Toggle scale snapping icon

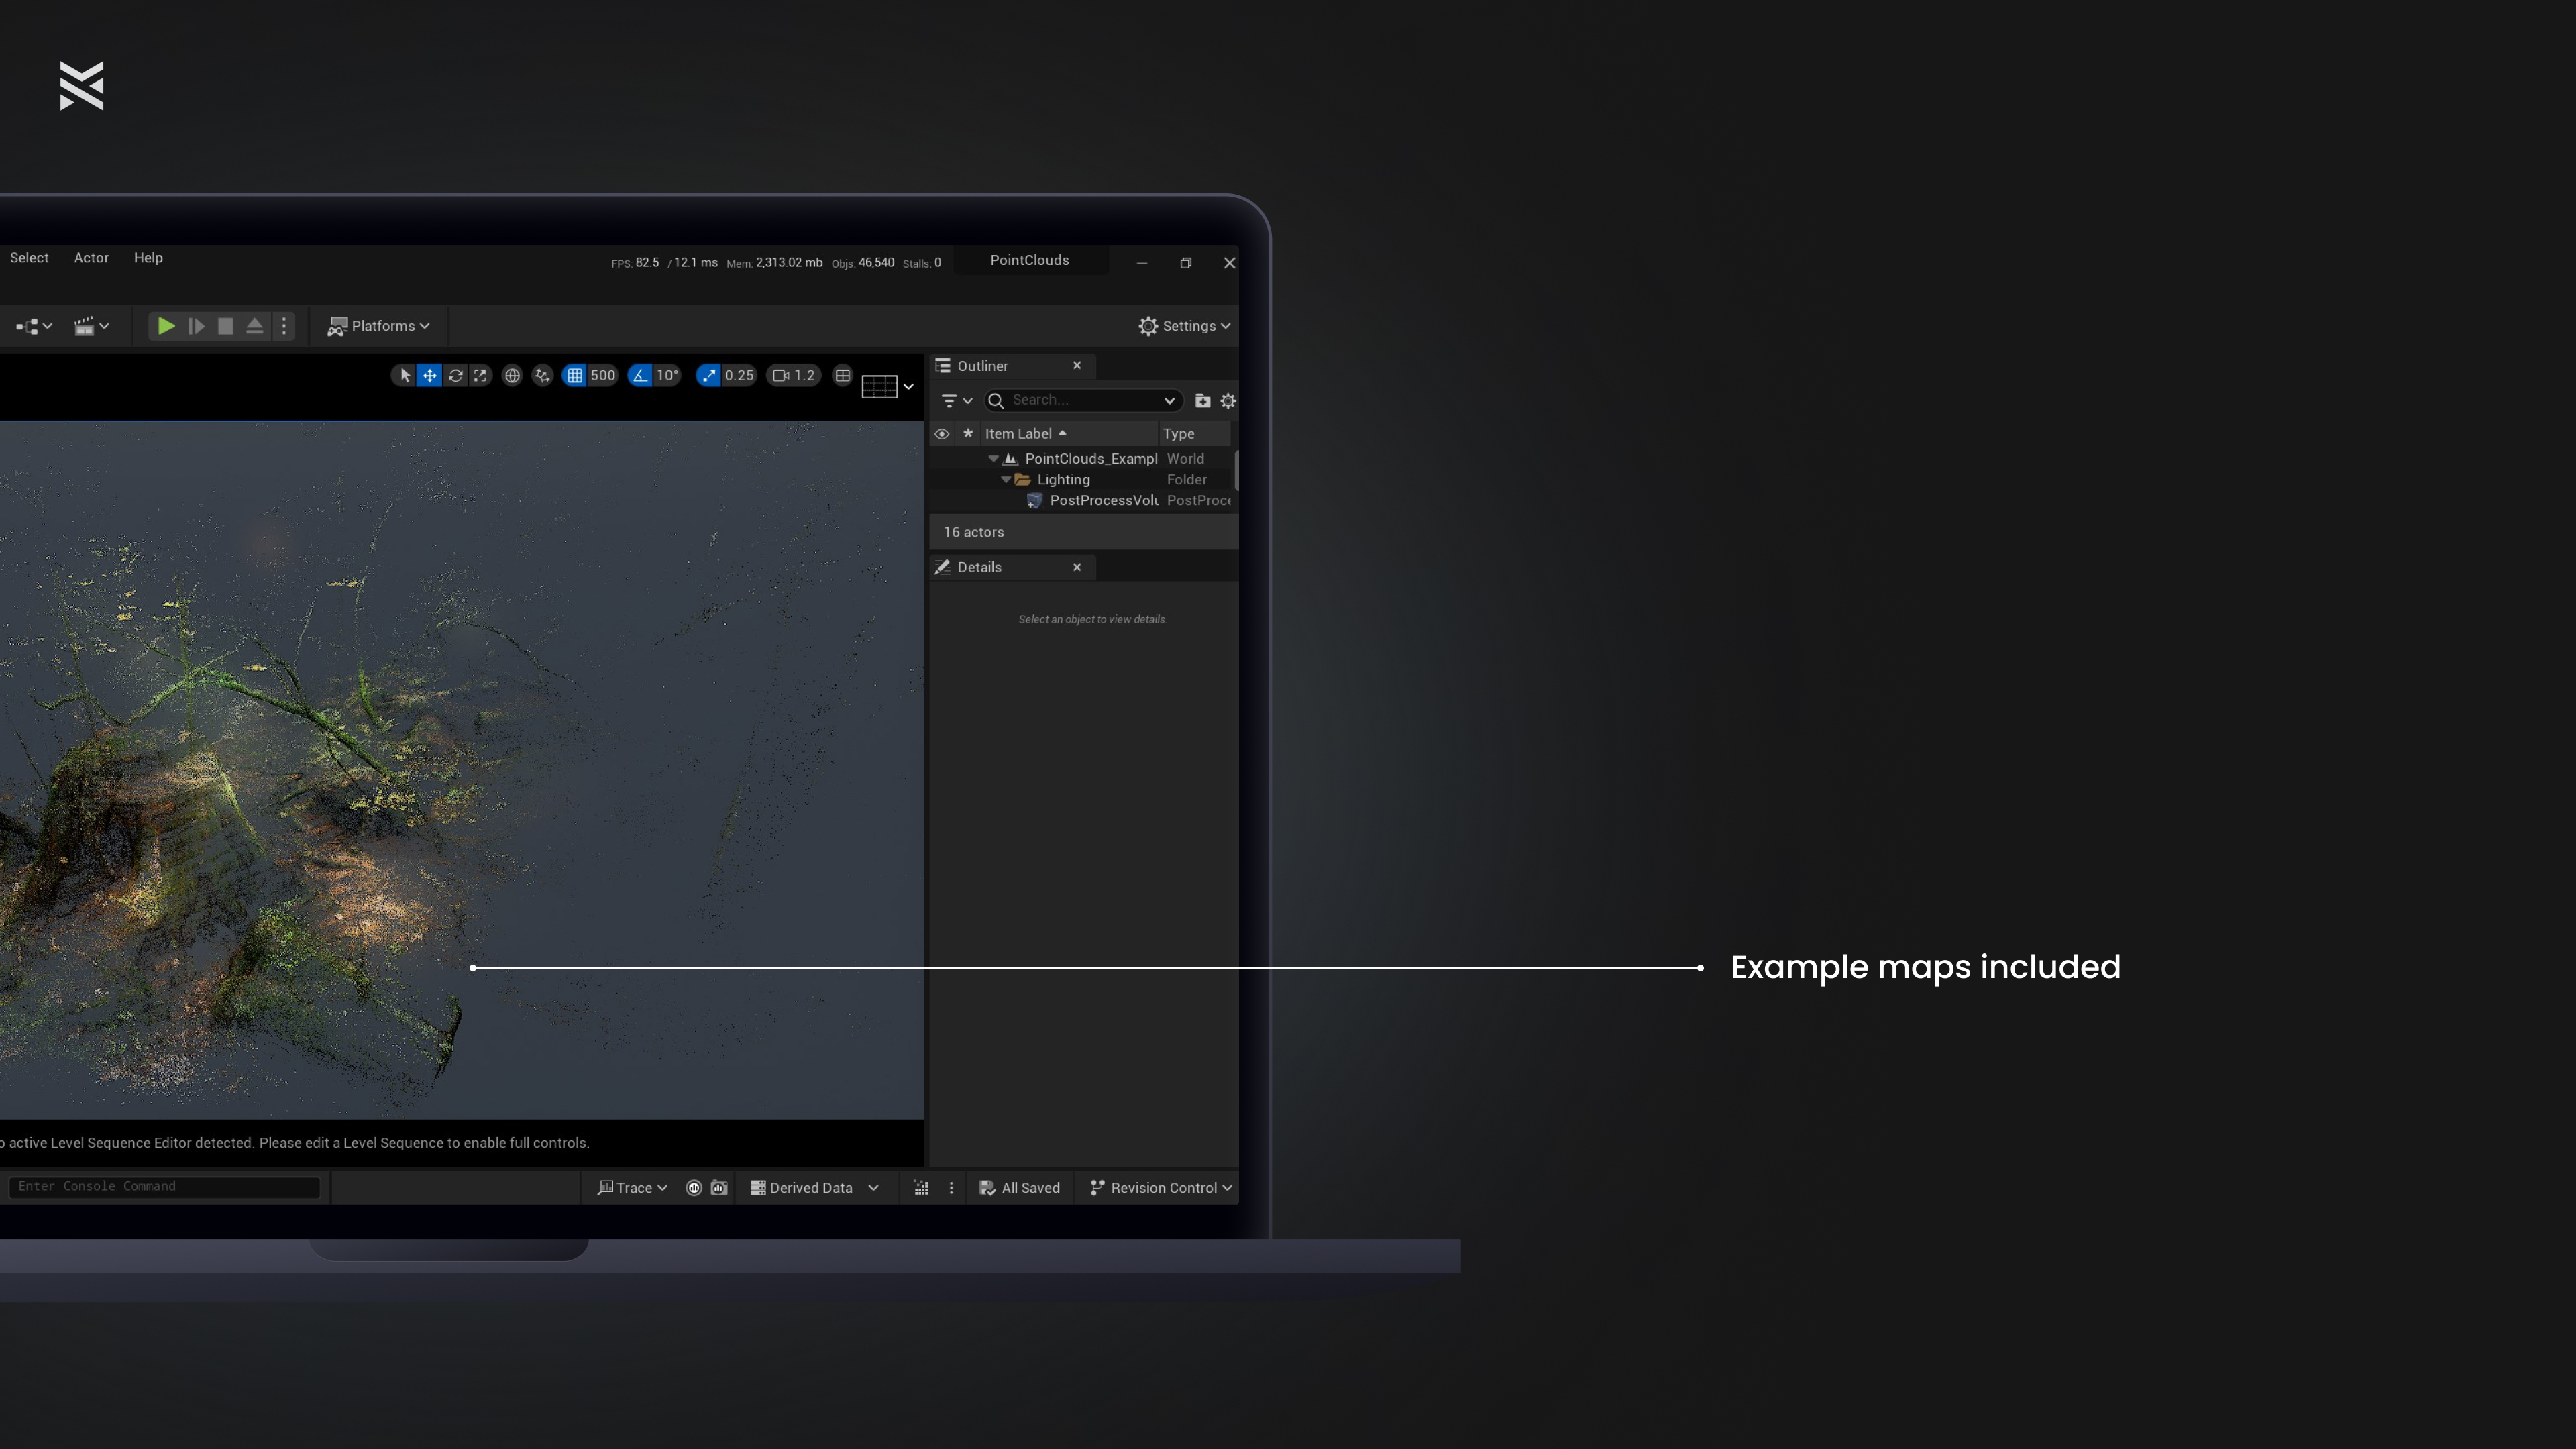(x=709, y=376)
